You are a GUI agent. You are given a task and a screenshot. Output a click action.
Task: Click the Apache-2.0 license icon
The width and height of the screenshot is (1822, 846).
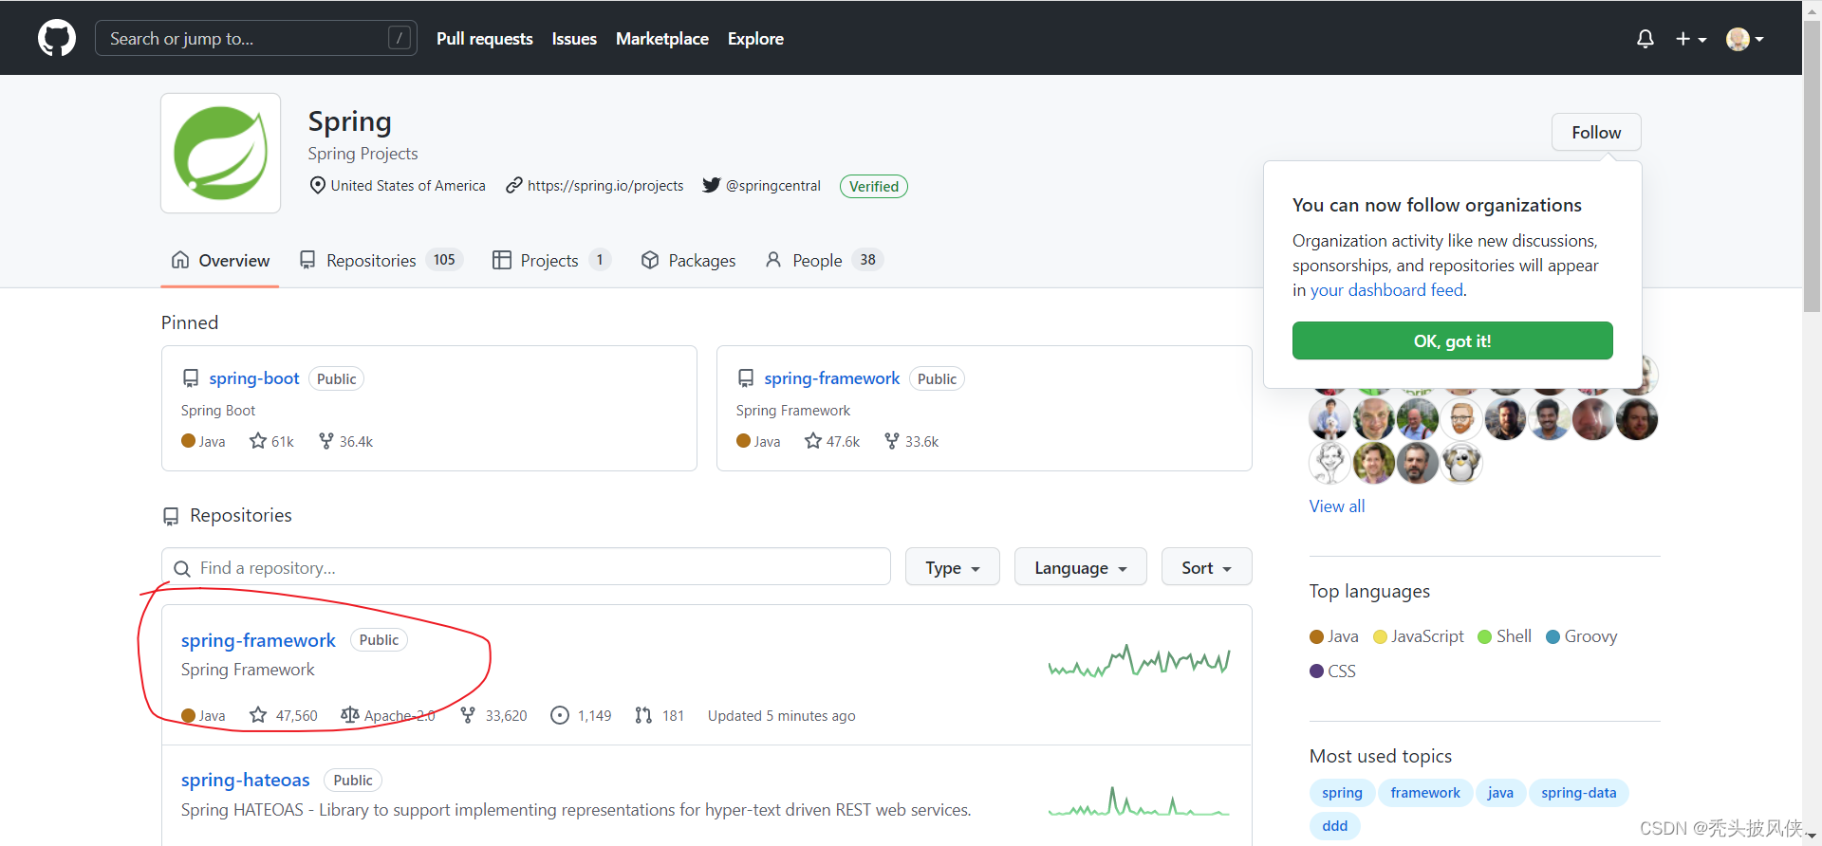pos(349,715)
